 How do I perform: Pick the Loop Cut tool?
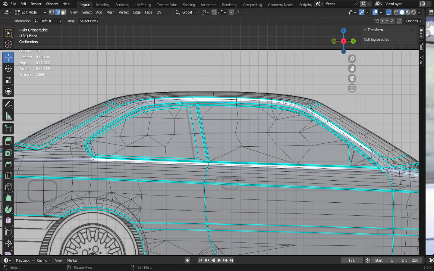[8, 176]
